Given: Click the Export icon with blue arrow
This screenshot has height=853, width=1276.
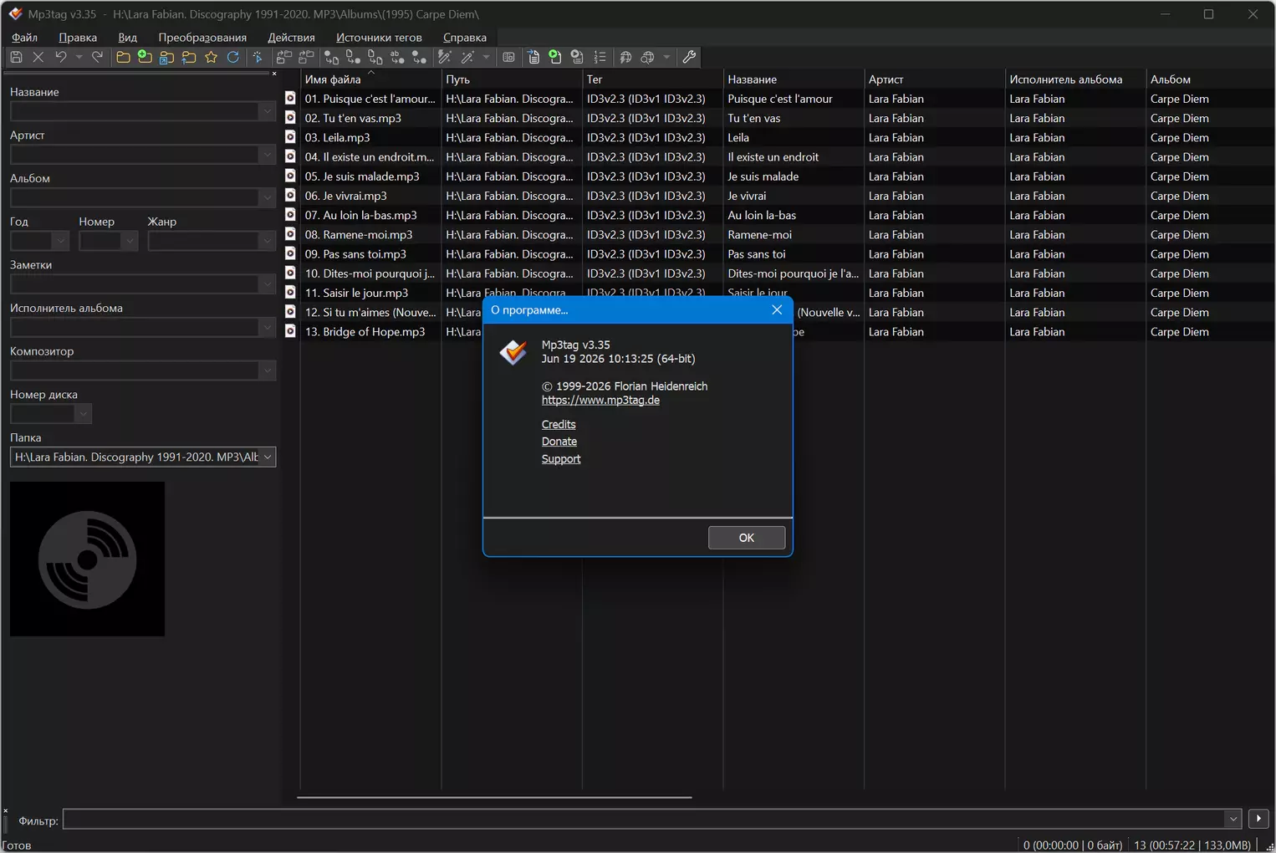Looking at the screenshot, I should point(533,57).
